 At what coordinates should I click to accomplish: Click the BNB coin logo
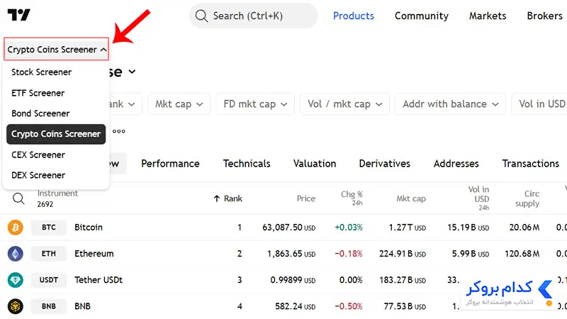(16, 306)
